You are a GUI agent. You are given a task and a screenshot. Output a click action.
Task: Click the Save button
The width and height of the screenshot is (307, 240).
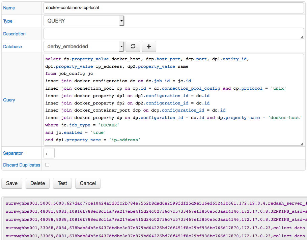[12, 183]
